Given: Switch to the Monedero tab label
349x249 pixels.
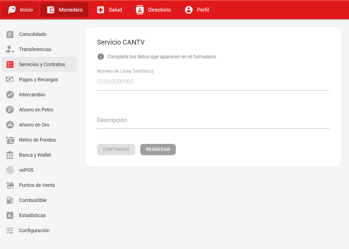Looking at the screenshot, I should tap(71, 10).
